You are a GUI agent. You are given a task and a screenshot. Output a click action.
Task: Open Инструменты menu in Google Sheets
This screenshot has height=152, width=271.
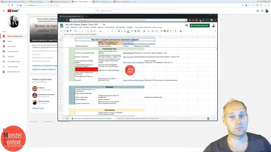point(110,27)
